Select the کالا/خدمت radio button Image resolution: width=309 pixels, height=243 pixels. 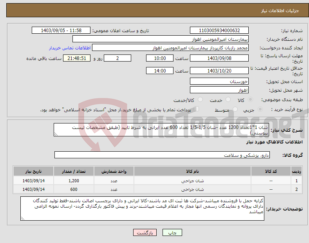[x=200, y=100]
